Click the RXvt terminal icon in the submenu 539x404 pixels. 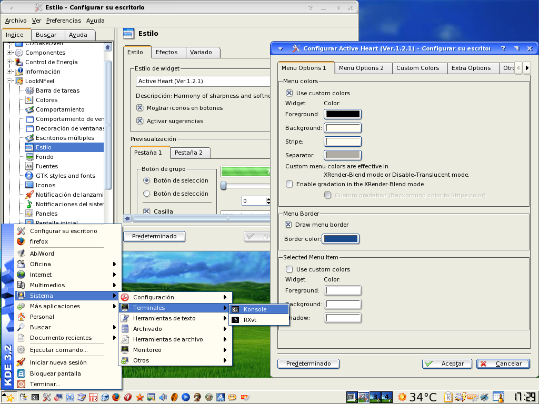pyautogui.click(x=235, y=320)
